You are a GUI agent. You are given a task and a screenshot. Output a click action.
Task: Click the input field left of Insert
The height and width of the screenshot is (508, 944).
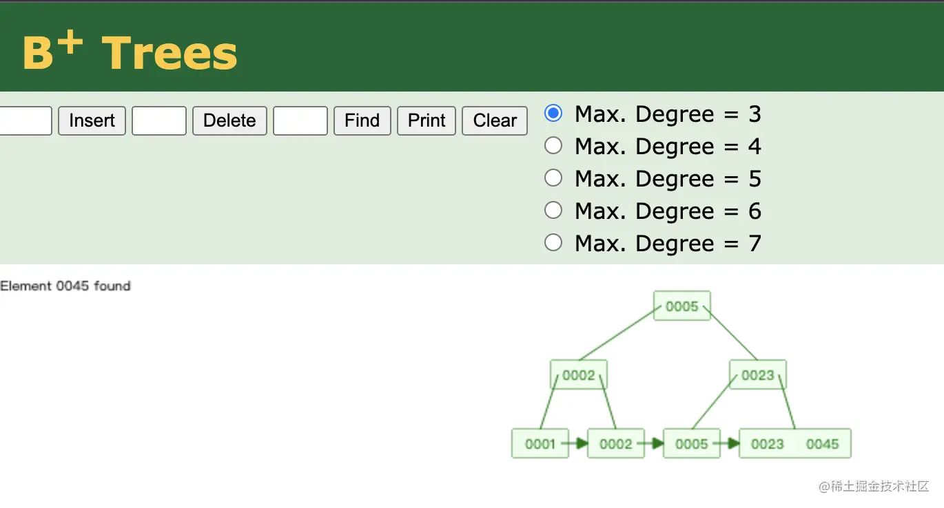point(25,120)
